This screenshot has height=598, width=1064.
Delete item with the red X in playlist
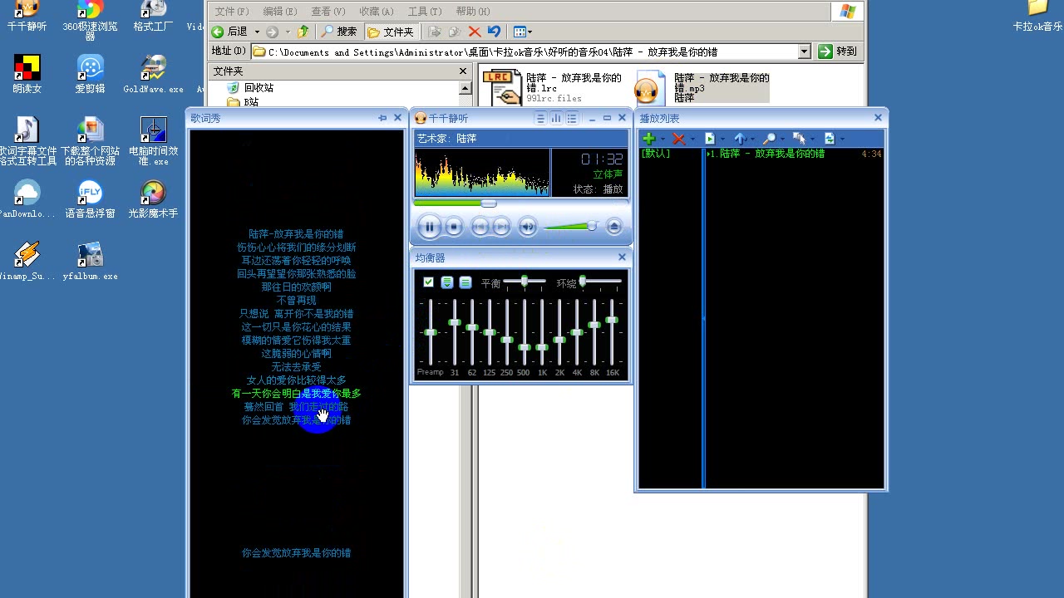(x=679, y=139)
